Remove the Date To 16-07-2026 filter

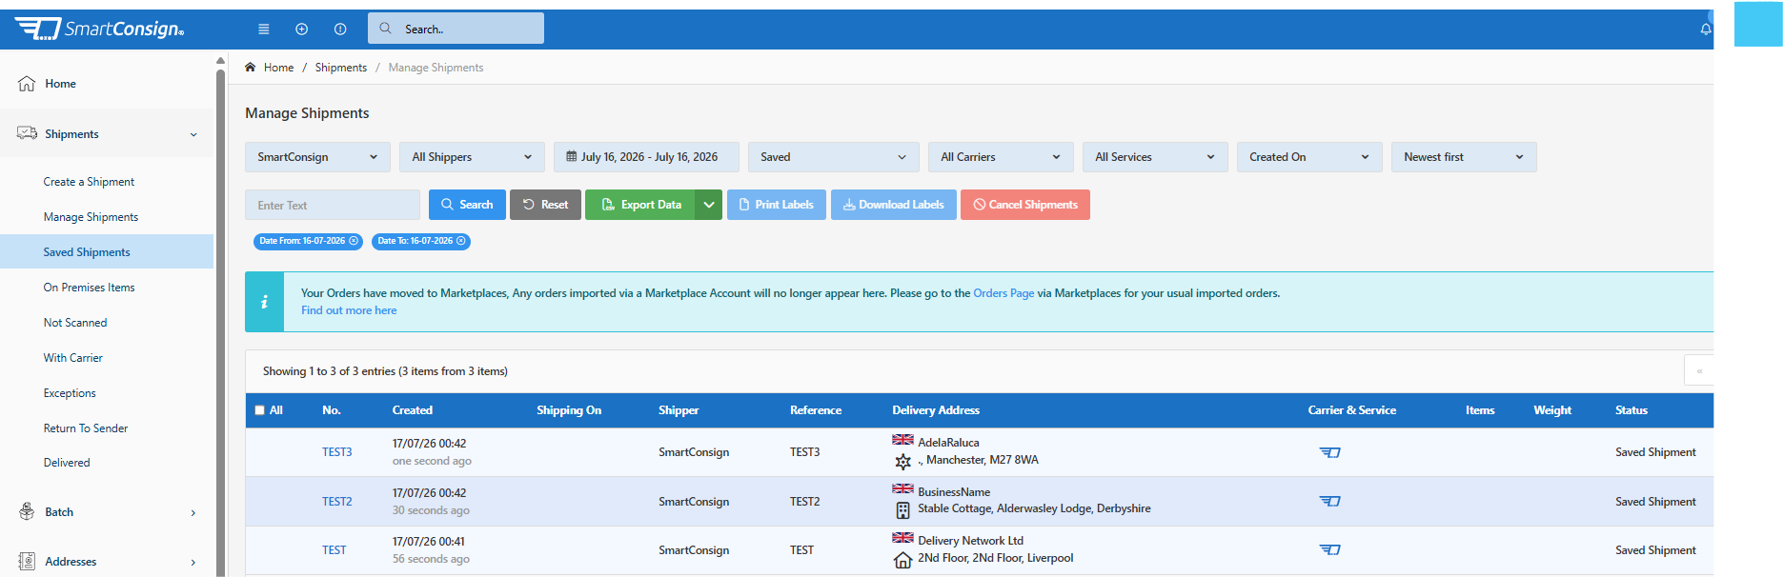461,241
